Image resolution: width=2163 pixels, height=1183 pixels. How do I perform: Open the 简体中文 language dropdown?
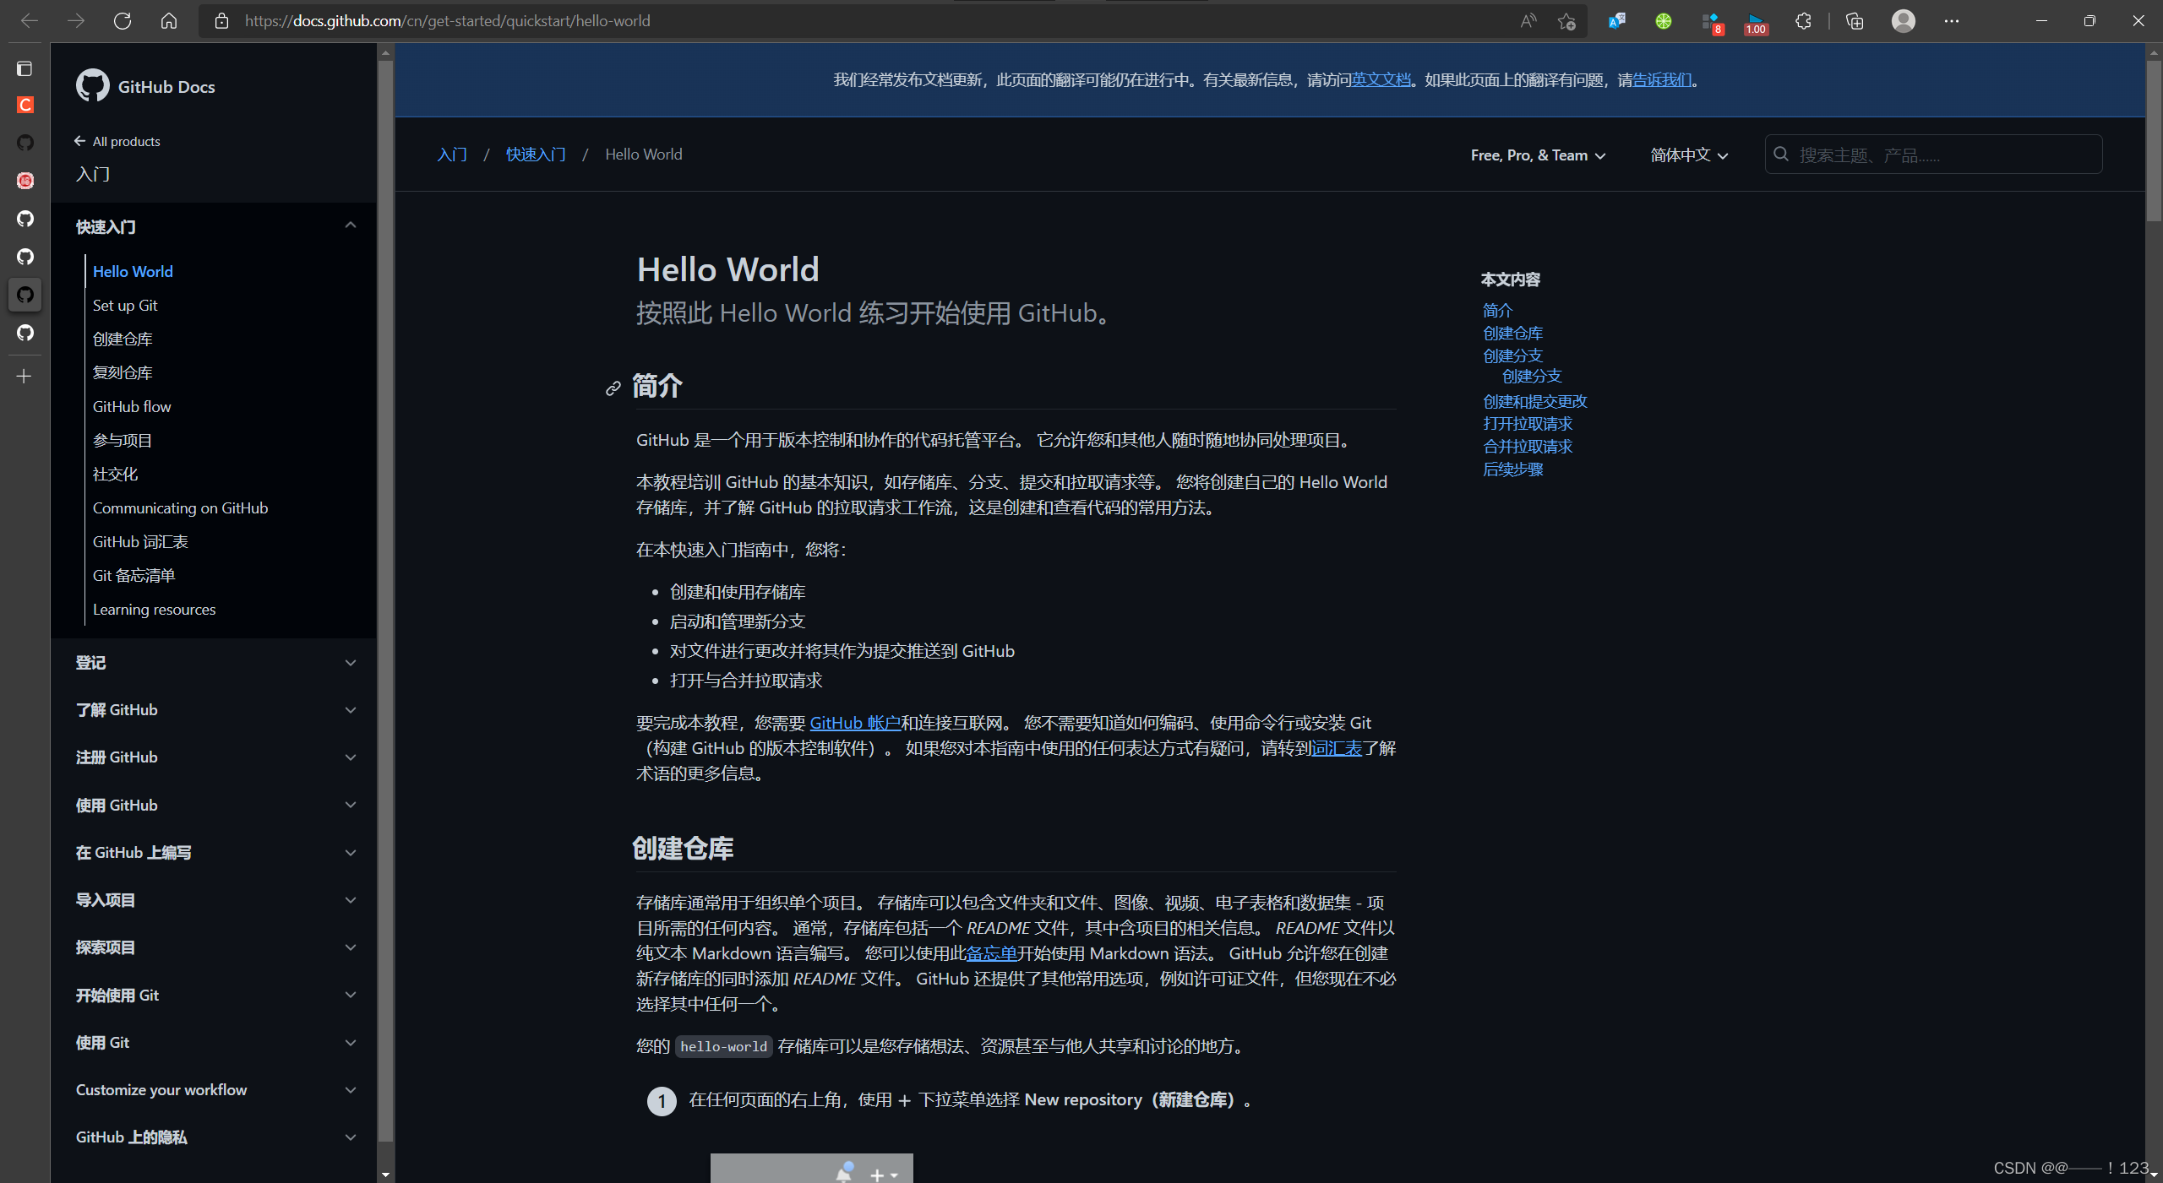[x=1686, y=155]
